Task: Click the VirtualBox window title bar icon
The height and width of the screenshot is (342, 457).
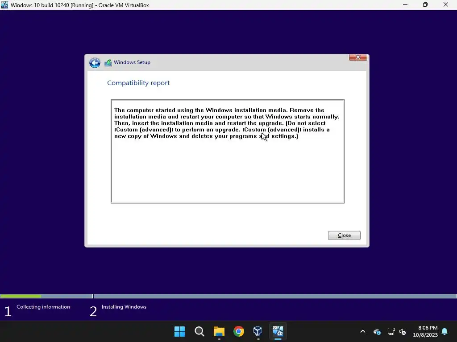Action: [4, 5]
